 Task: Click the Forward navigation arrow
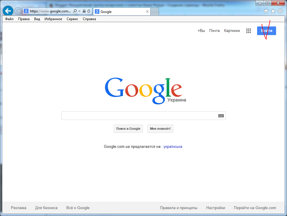click(x=18, y=11)
